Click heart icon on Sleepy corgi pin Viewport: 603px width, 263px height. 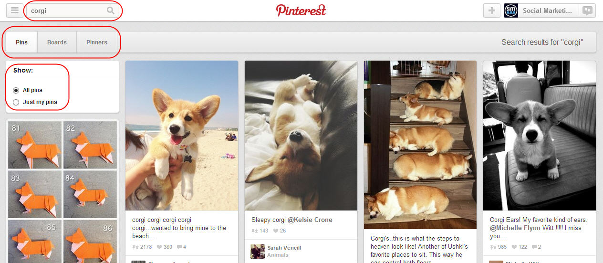[x=276, y=231]
